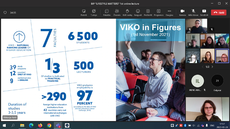Open the Programos apps button
This screenshot has width=230, height=129.
[159, 13]
